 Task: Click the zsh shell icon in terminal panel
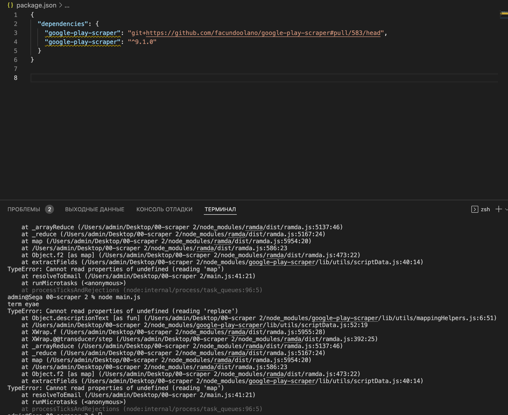[474, 209]
